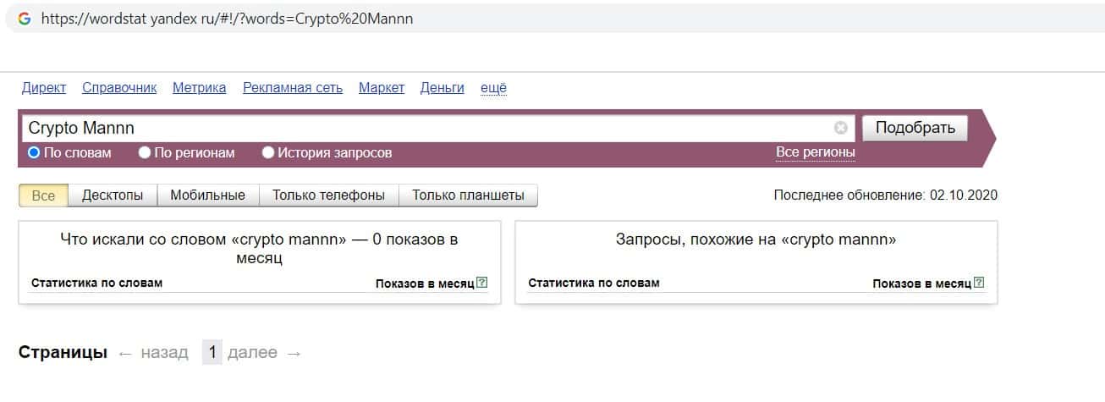
Task: Click the Google icon in address bar
Action: pyautogui.click(x=24, y=19)
